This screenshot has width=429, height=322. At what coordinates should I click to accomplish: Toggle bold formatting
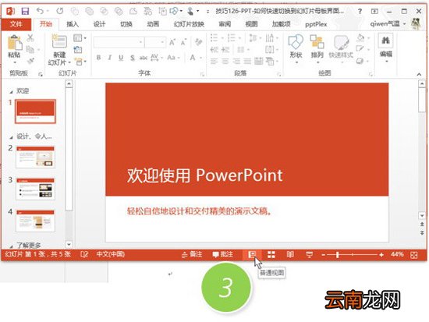tap(98, 58)
